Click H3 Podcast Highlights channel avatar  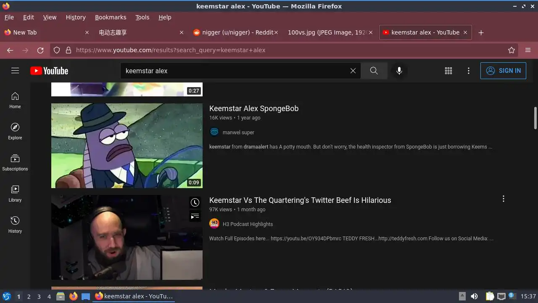[214, 224]
